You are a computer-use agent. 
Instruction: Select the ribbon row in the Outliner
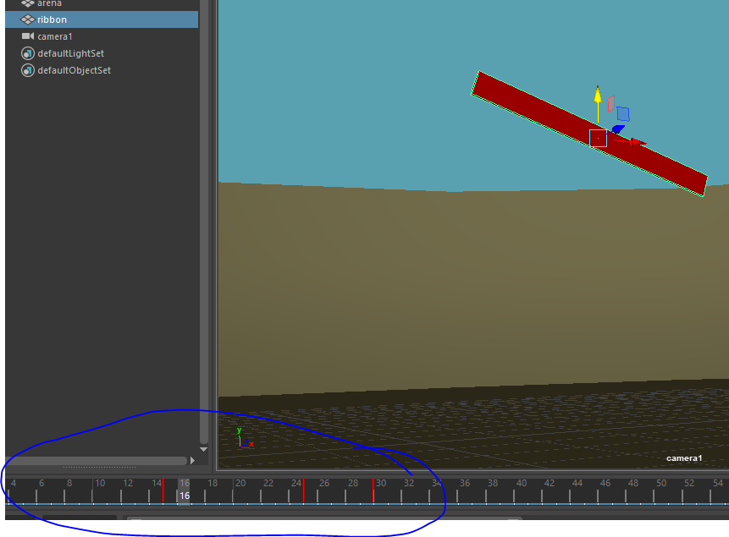click(x=102, y=19)
